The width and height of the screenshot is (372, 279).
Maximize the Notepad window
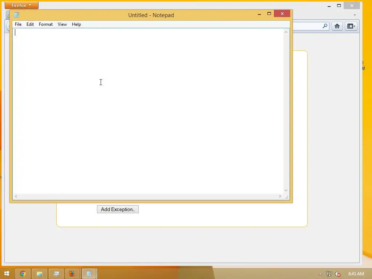pyautogui.click(x=269, y=13)
